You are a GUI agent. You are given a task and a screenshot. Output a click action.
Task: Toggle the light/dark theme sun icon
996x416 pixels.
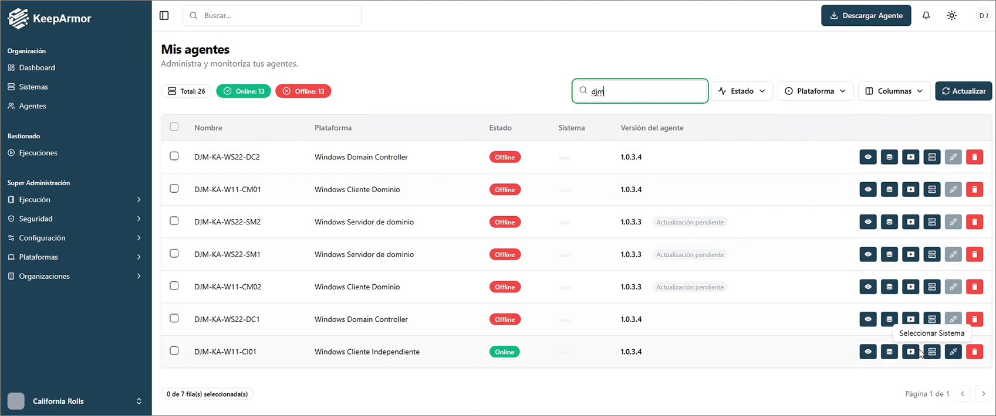[951, 16]
